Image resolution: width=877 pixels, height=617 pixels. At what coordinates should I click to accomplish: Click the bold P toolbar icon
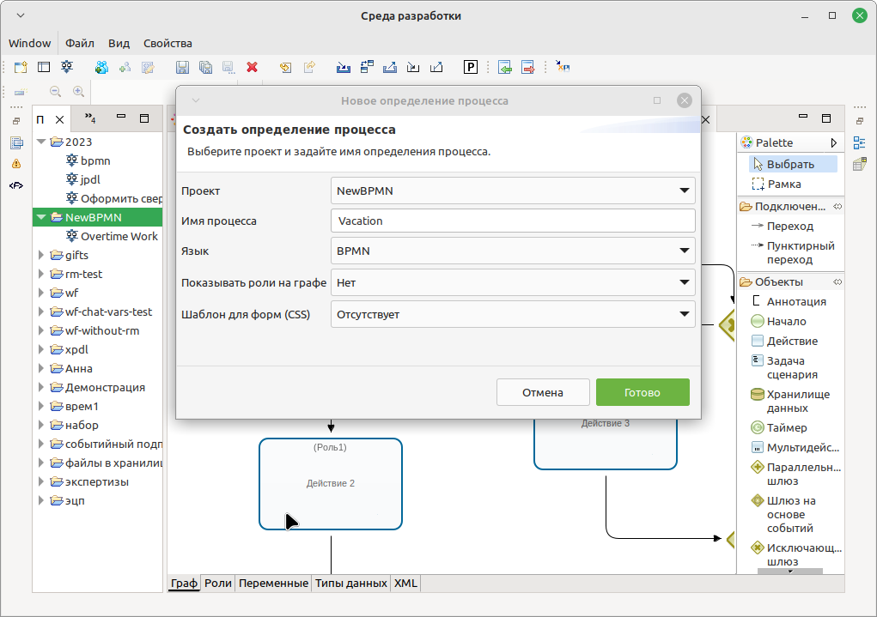[x=471, y=68]
